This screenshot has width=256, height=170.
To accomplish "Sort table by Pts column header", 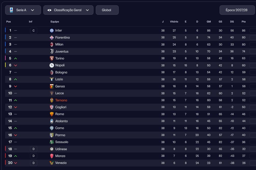I will pos(244,22).
